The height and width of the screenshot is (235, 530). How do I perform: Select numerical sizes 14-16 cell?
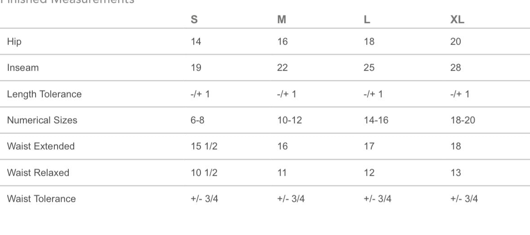[x=376, y=120]
